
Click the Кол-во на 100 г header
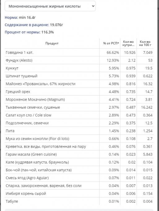point(145,43)
